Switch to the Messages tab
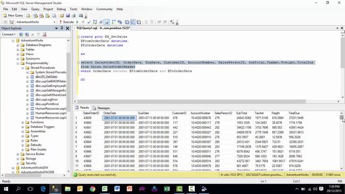Screen dimensions: 345x194 (x=101, y=108)
